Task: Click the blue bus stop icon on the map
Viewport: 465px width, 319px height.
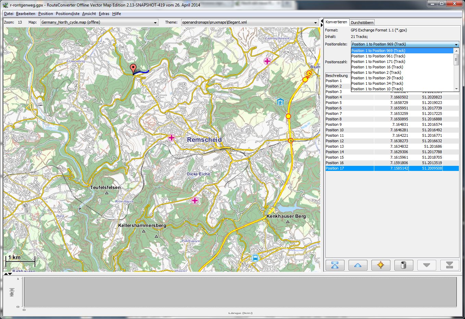Action: (255, 258)
